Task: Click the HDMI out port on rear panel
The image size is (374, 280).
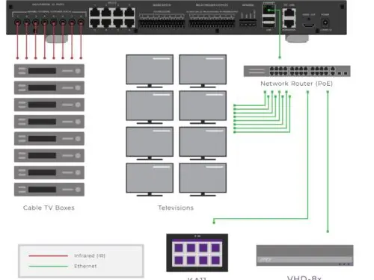Action: tap(309, 25)
